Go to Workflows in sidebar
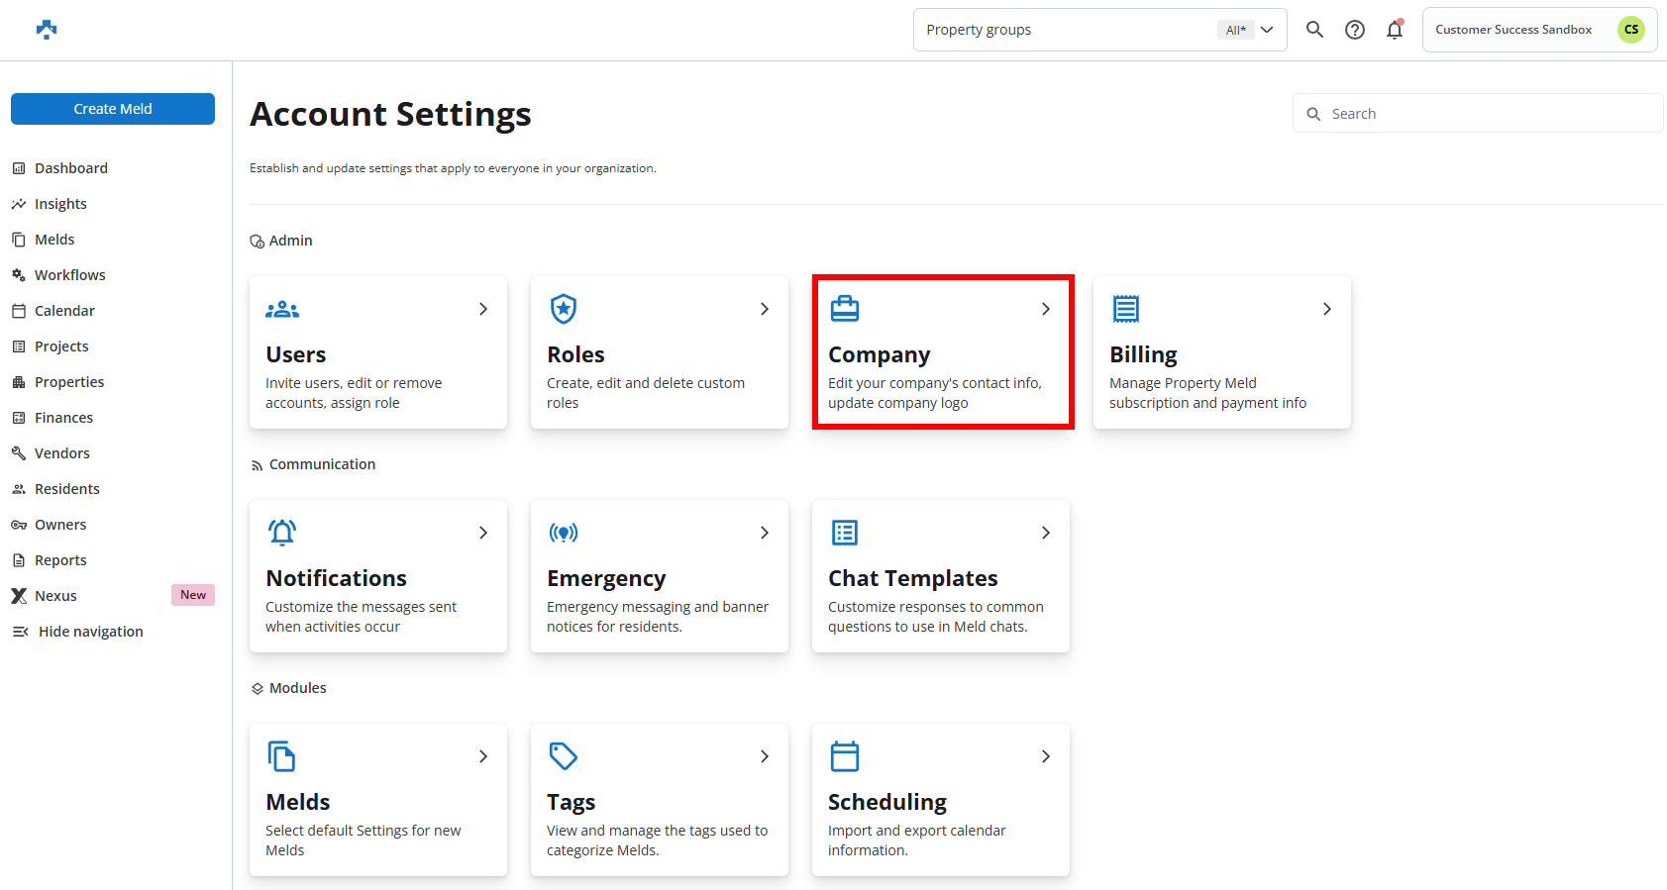Viewport: 1667px width, 890px height. [x=69, y=275]
